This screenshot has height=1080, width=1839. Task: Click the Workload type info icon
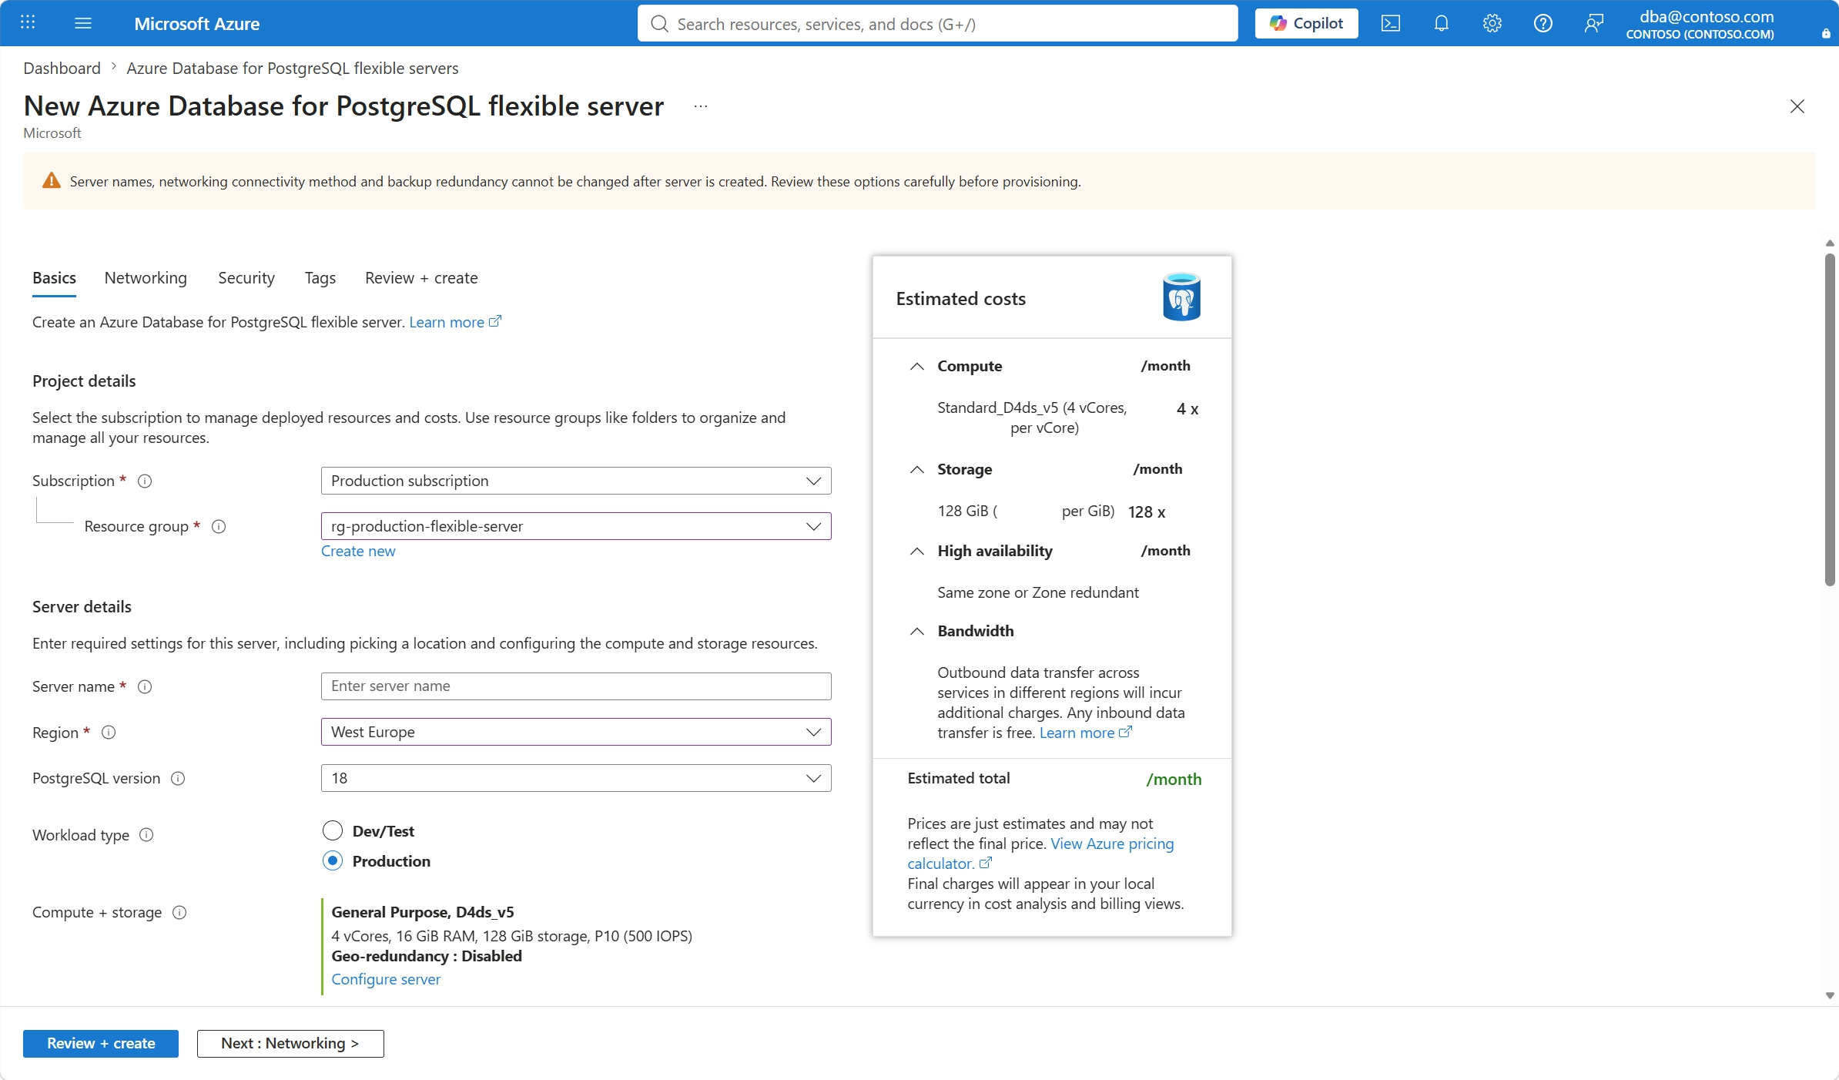(x=146, y=835)
